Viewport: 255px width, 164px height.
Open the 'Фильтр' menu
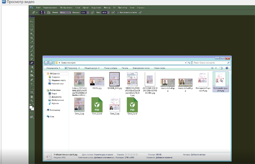pyautogui.click(x=107, y=7)
